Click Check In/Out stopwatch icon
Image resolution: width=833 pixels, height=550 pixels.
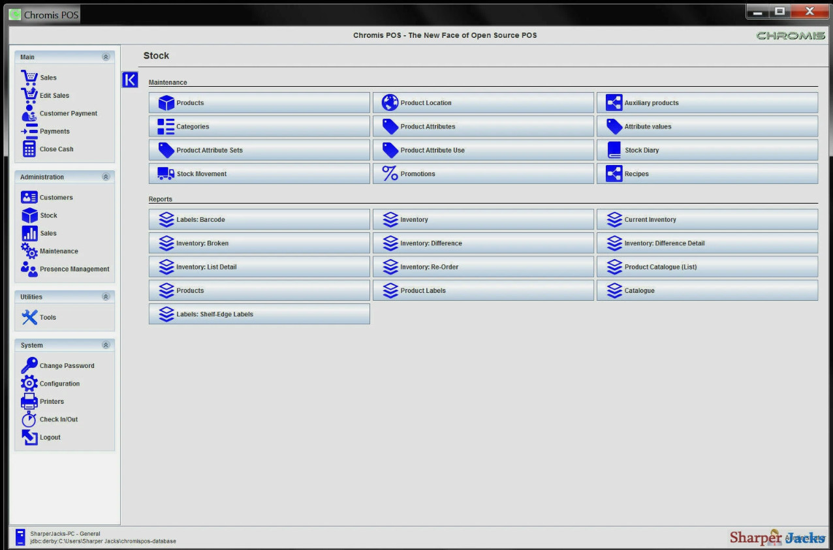point(29,420)
